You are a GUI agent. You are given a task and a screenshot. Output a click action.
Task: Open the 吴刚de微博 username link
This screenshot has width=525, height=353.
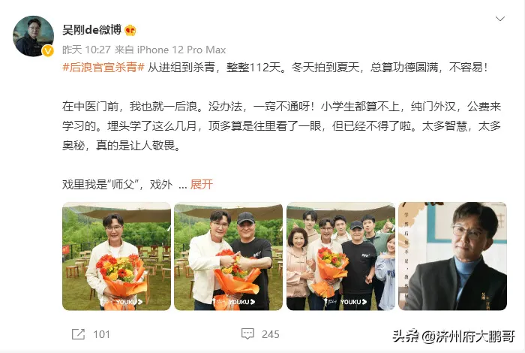91,30
